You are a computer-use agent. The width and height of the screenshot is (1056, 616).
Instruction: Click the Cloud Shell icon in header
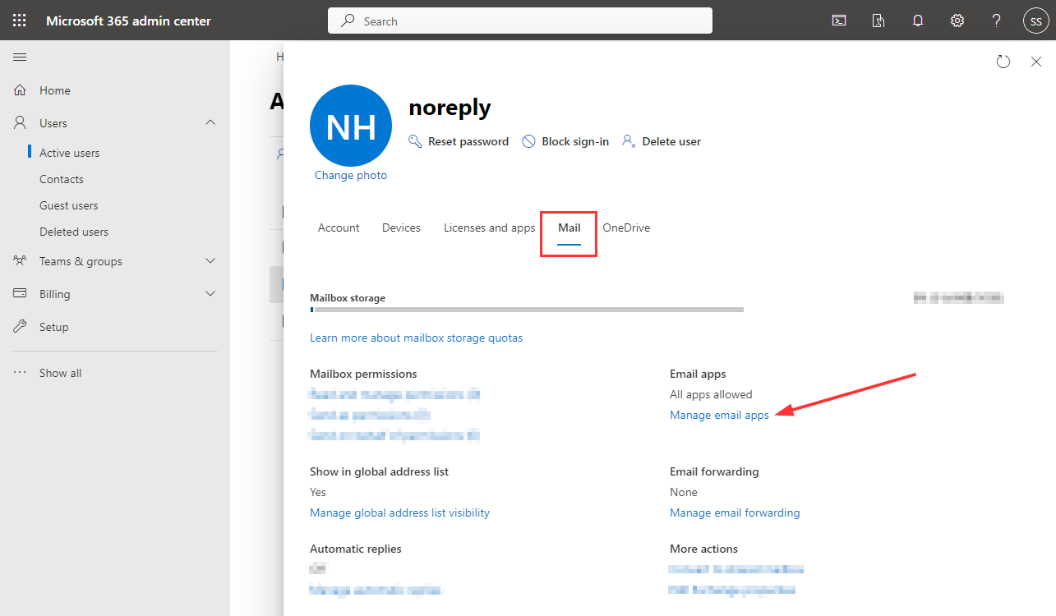839,21
